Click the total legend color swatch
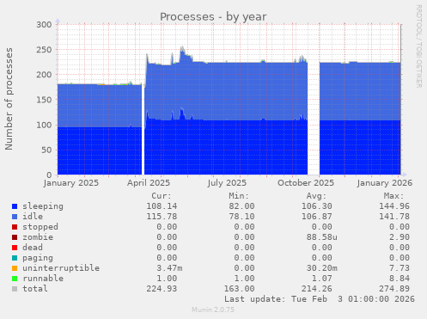 [x=15, y=289]
